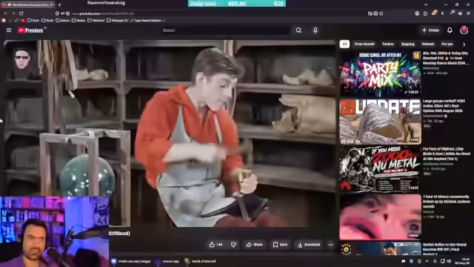Click the search magnifier button
Image resolution: width=474 pixels, height=267 pixels.
(x=298, y=30)
